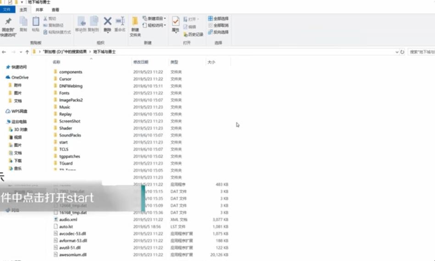
Task: Open Properties (属性) from the ribbon
Action: (x=175, y=22)
